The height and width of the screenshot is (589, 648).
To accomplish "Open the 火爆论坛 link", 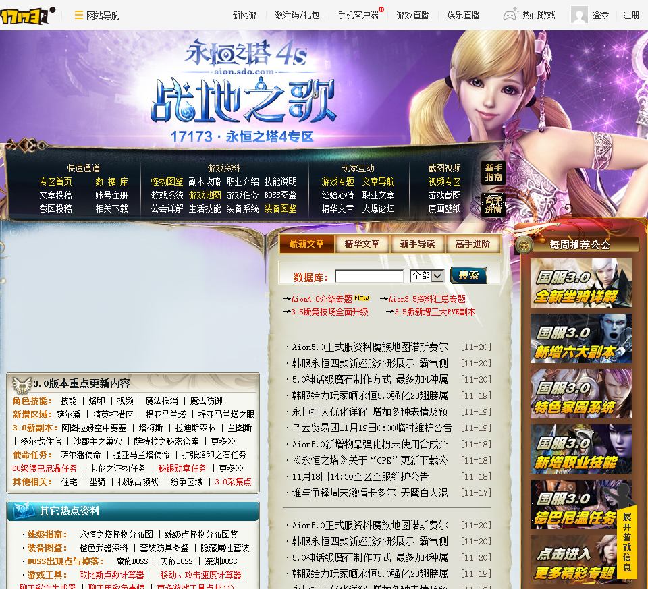I will (x=378, y=208).
